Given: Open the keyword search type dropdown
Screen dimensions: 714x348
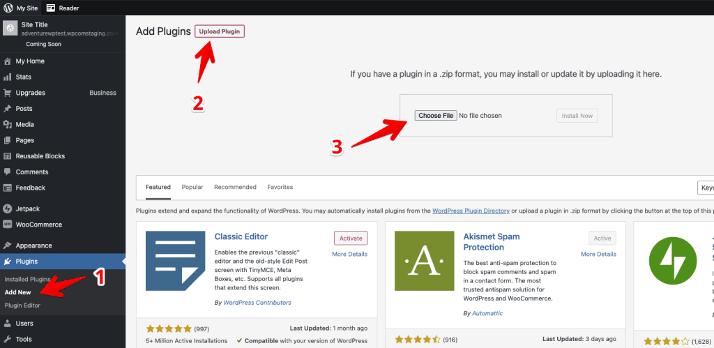Looking at the screenshot, I should [706, 188].
